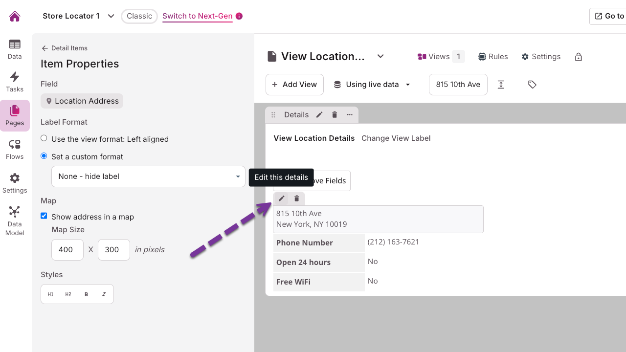This screenshot has width=626, height=352.
Task: Open the 'Using live data' dropdown
Action: click(372, 85)
